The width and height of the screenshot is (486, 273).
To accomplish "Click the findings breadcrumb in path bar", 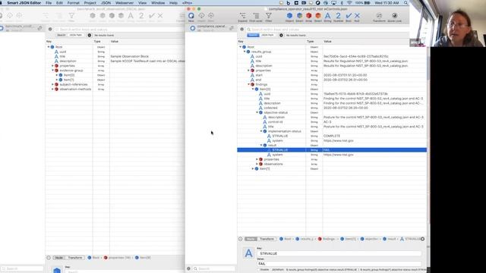I will (326, 239).
